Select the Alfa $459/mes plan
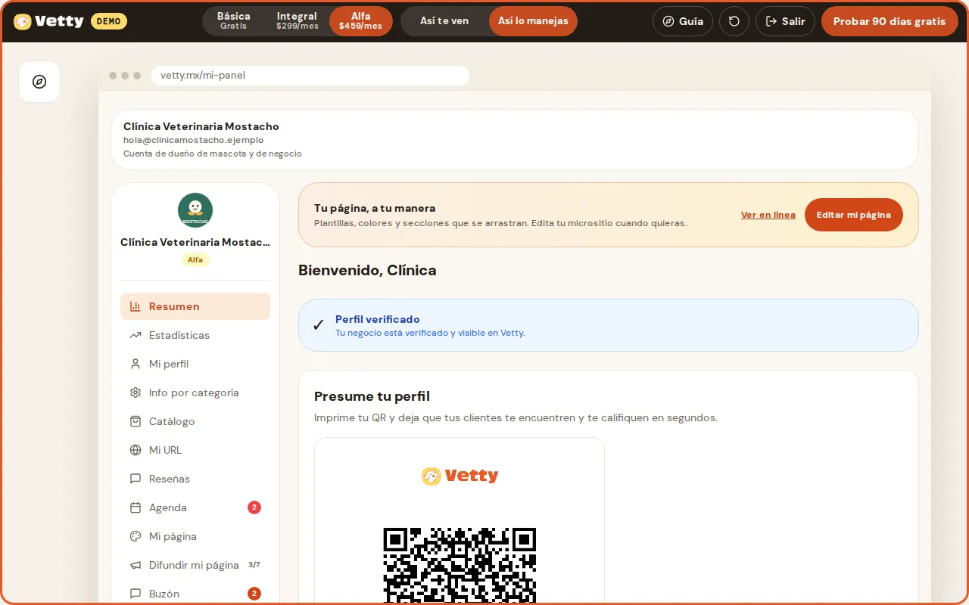The width and height of the screenshot is (969, 605). pyautogui.click(x=361, y=21)
